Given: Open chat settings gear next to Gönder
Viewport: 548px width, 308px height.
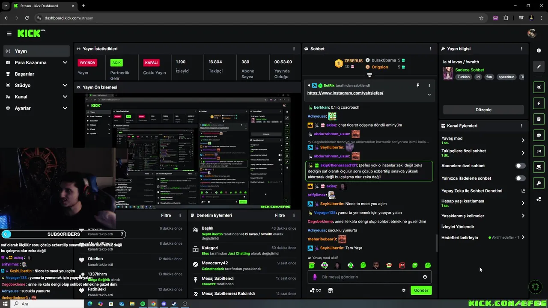Looking at the screenshot, I should [x=404, y=290].
